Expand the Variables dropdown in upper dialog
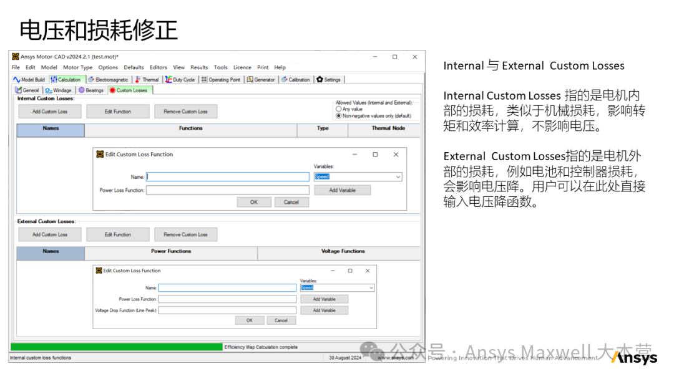The image size is (674, 379). 398,177
